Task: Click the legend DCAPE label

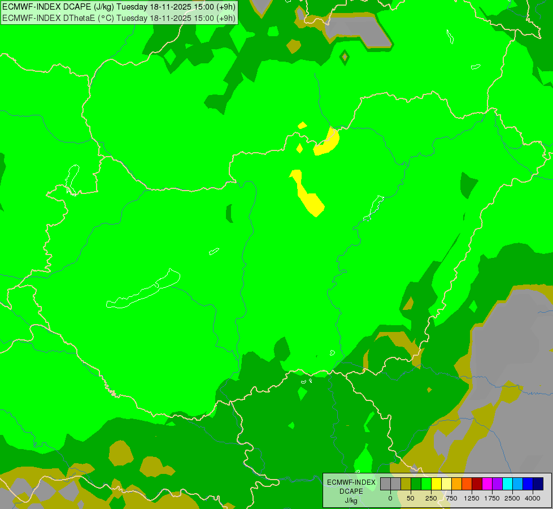Action: (x=351, y=491)
